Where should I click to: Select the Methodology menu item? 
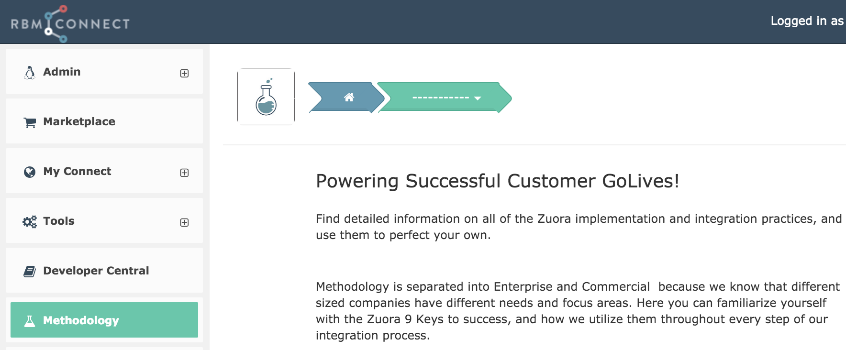tap(104, 320)
